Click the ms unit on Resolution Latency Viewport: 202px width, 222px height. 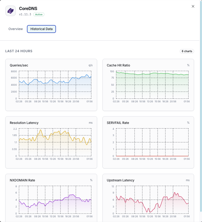coord(90,123)
